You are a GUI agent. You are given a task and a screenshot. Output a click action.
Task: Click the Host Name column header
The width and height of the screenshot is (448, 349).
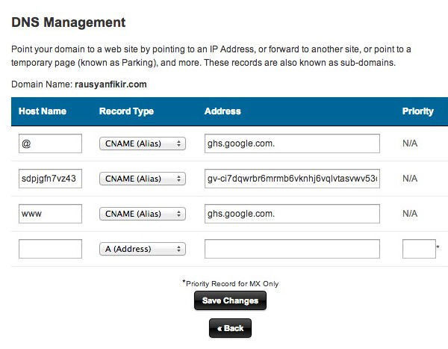(x=43, y=111)
